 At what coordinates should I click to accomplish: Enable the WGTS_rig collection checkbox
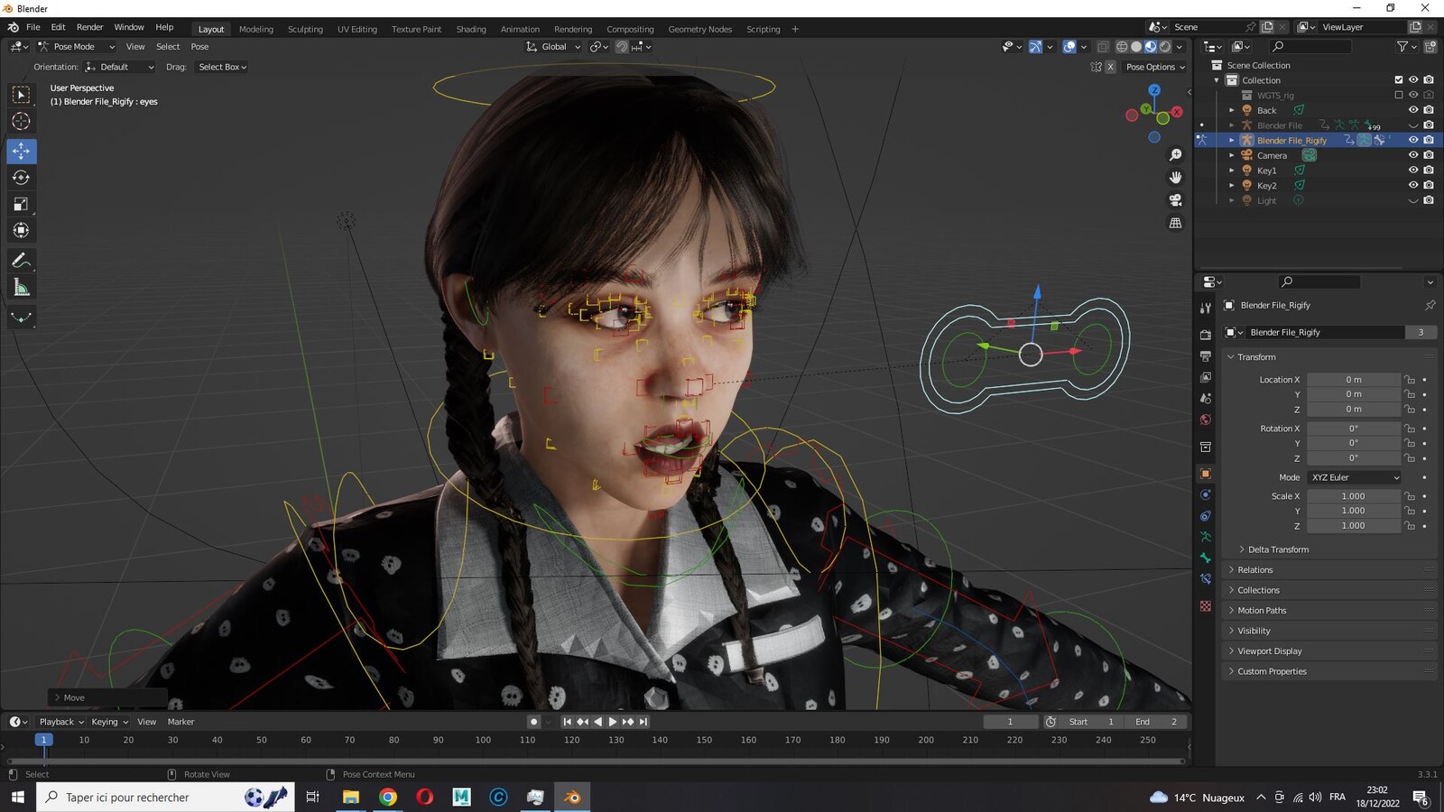click(1399, 95)
